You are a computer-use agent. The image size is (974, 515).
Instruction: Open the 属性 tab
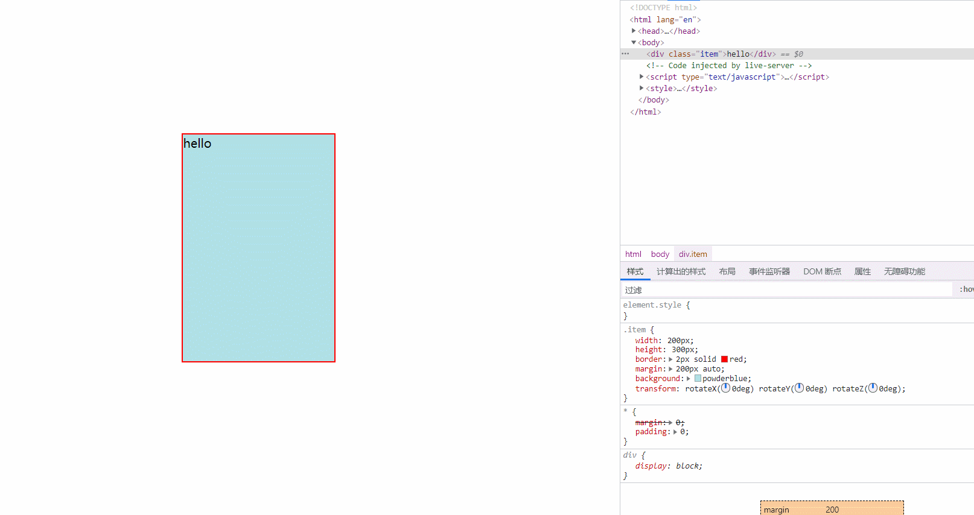(x=862, y=271)
